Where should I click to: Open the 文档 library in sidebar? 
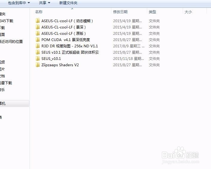pyautogui.click(x=2, y=76)
